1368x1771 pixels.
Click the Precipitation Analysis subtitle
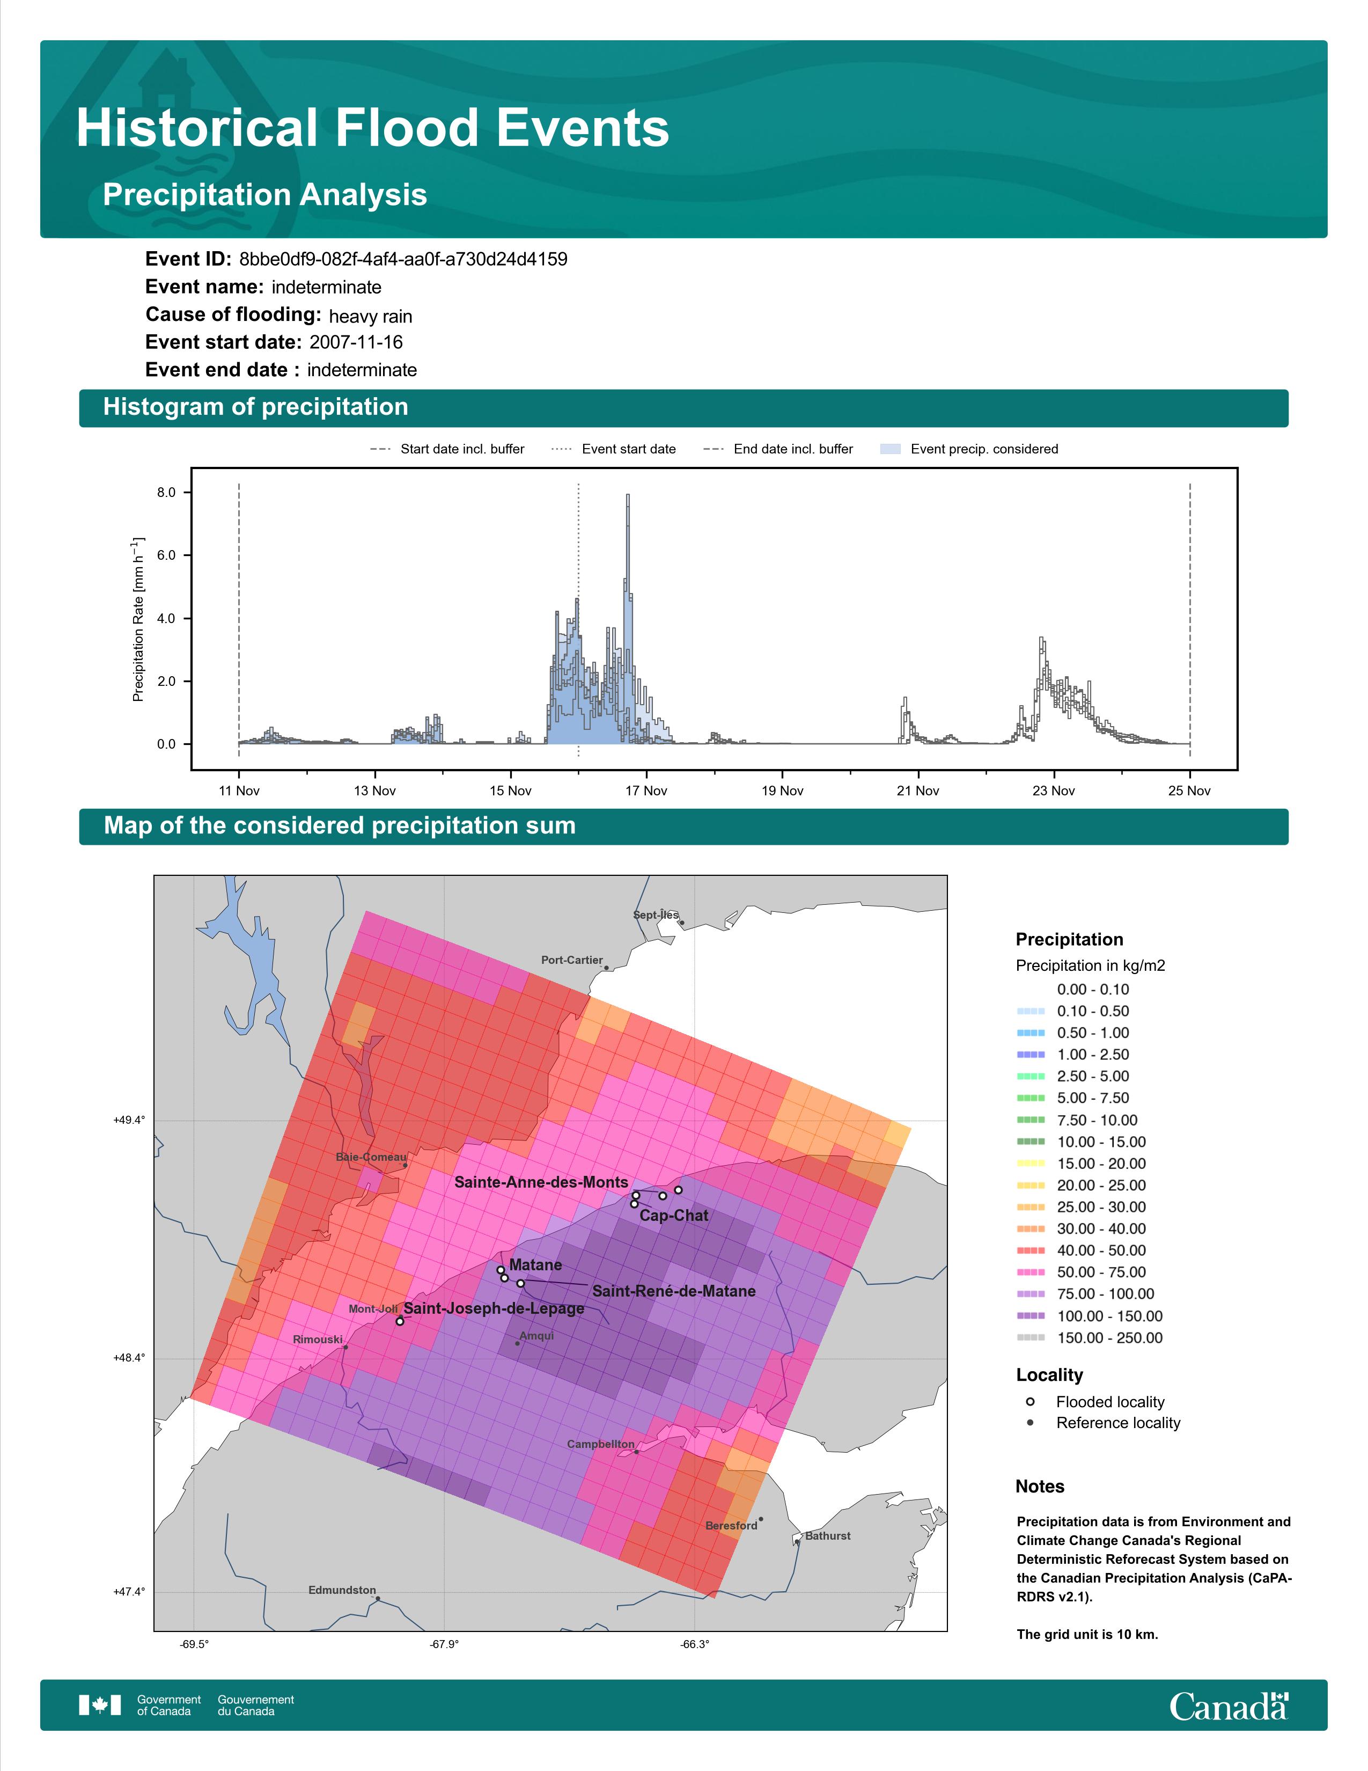265,195
